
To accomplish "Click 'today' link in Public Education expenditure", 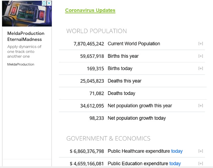I will pyautogui.click(x=175, y=163).
